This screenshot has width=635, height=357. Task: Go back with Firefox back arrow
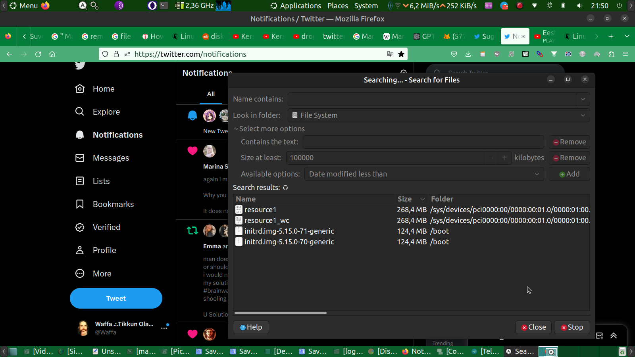pyautogui.click(x=10, y=54)
